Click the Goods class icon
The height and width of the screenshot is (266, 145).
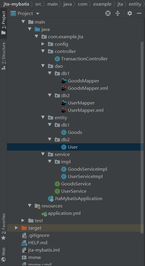coord(64,132)
